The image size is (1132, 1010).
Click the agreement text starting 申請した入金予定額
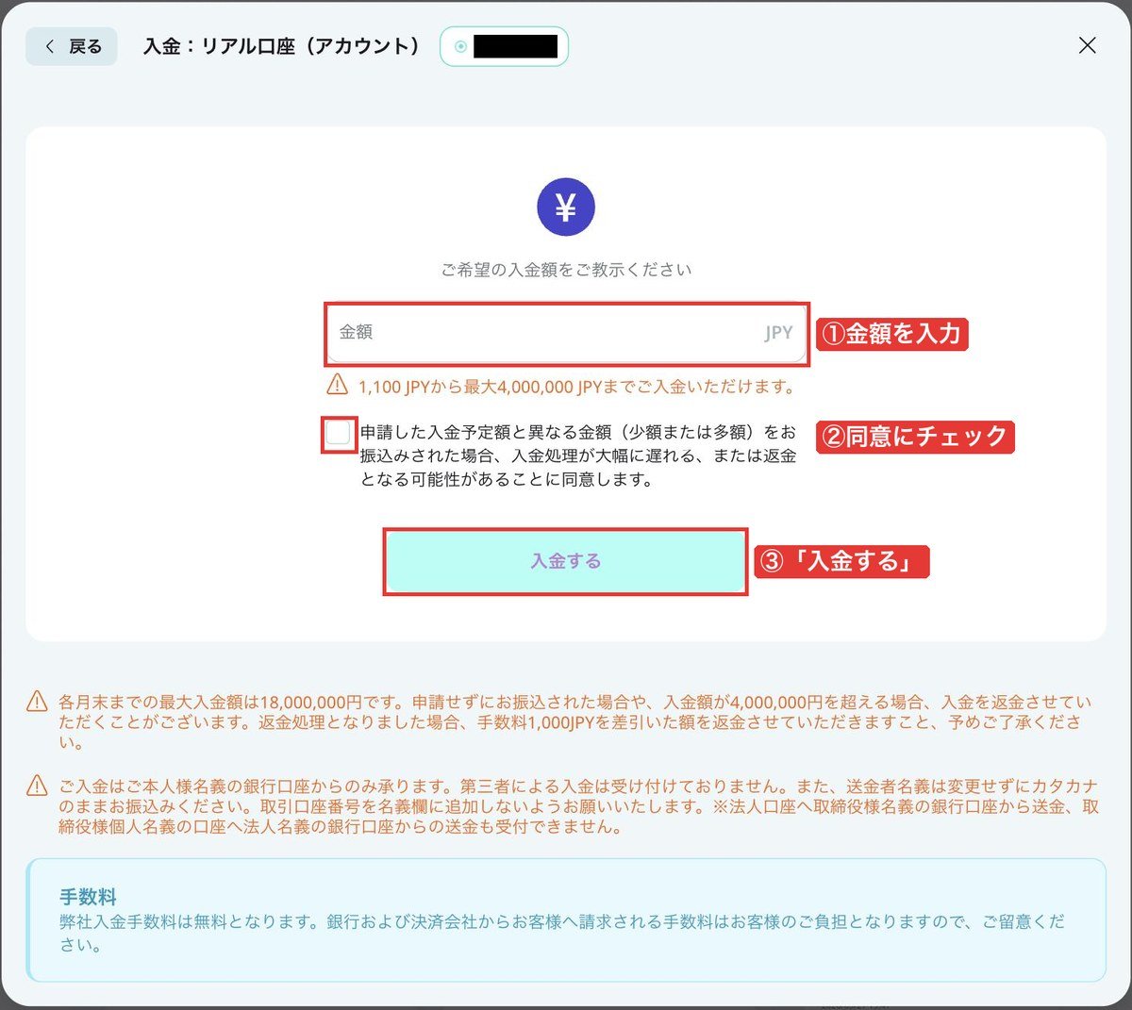click(x=578, y=455)
